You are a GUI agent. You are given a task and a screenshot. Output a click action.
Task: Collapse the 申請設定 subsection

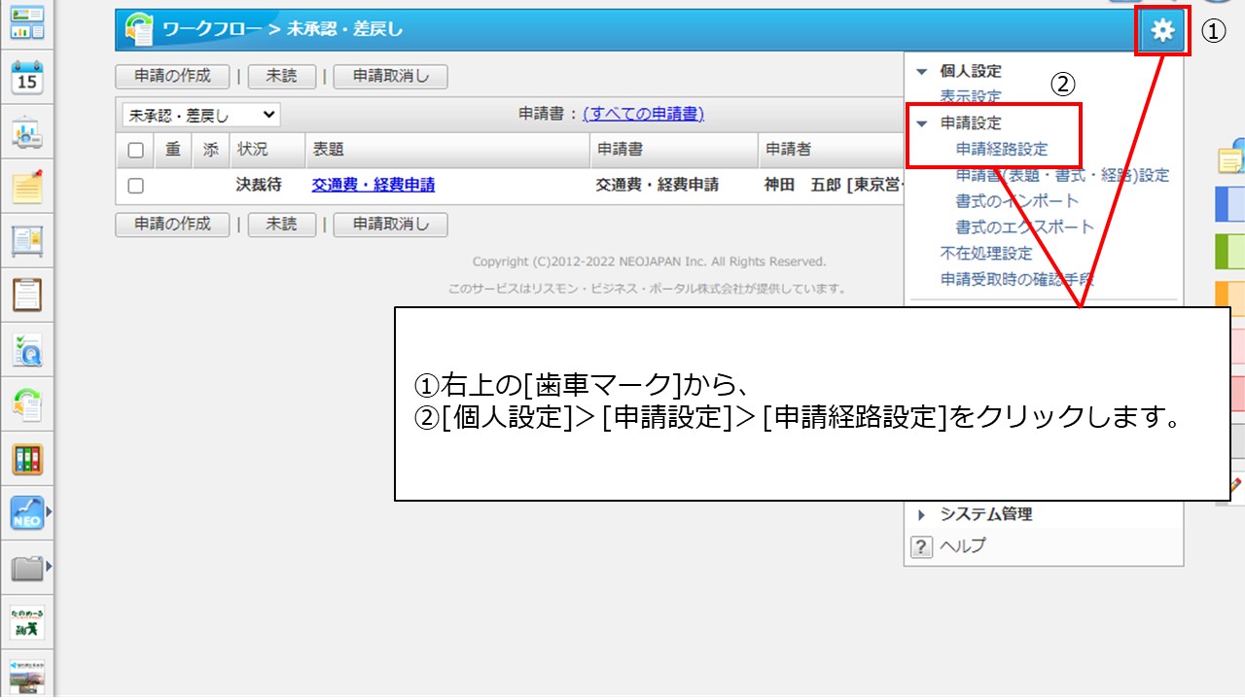pos(921,124)
